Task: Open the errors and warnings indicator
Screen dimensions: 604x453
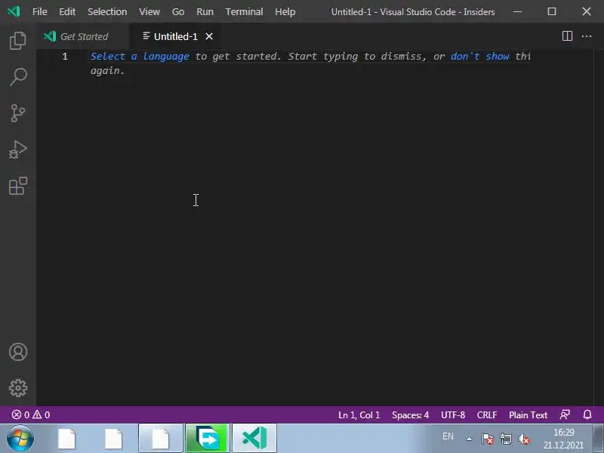Action: (31, 414)
